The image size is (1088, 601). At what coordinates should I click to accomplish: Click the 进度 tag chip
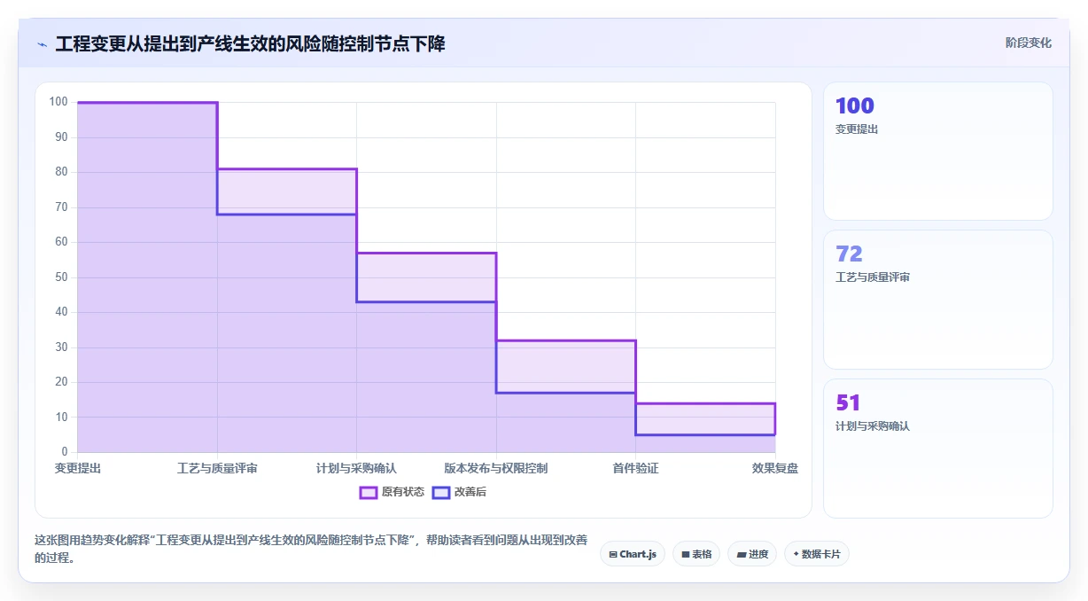click(752, 554)
